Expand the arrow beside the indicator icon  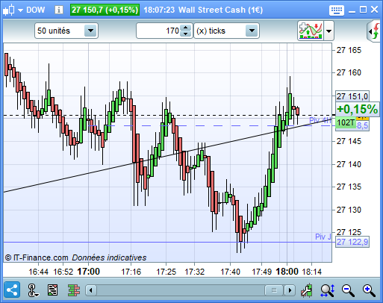(328, 31)
